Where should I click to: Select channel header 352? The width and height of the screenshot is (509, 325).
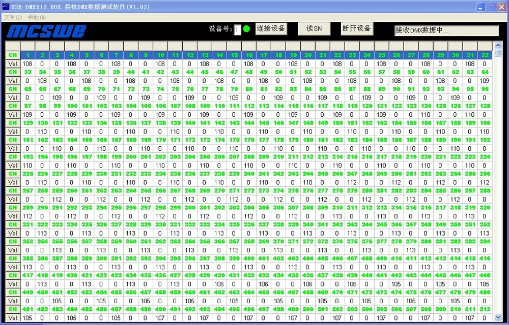pos(485,224)
